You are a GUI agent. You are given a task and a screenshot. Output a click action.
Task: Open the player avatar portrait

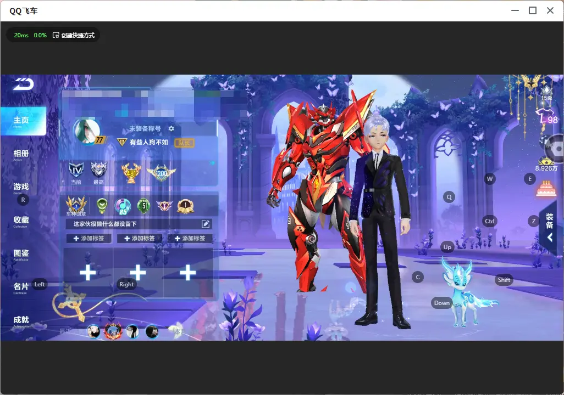87,131
